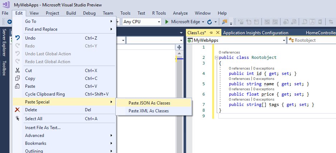Click '0 references' above class Rootobject
The height and width of the screenshot is (153, 336).
click(229, 52)
